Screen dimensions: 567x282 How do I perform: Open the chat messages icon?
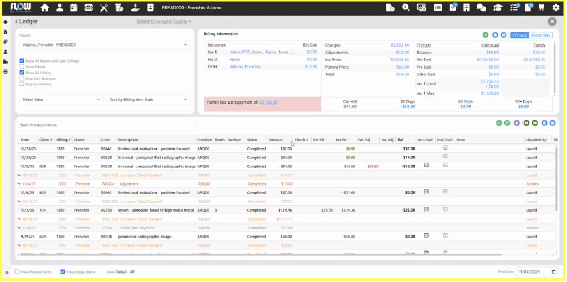(481, 8)
